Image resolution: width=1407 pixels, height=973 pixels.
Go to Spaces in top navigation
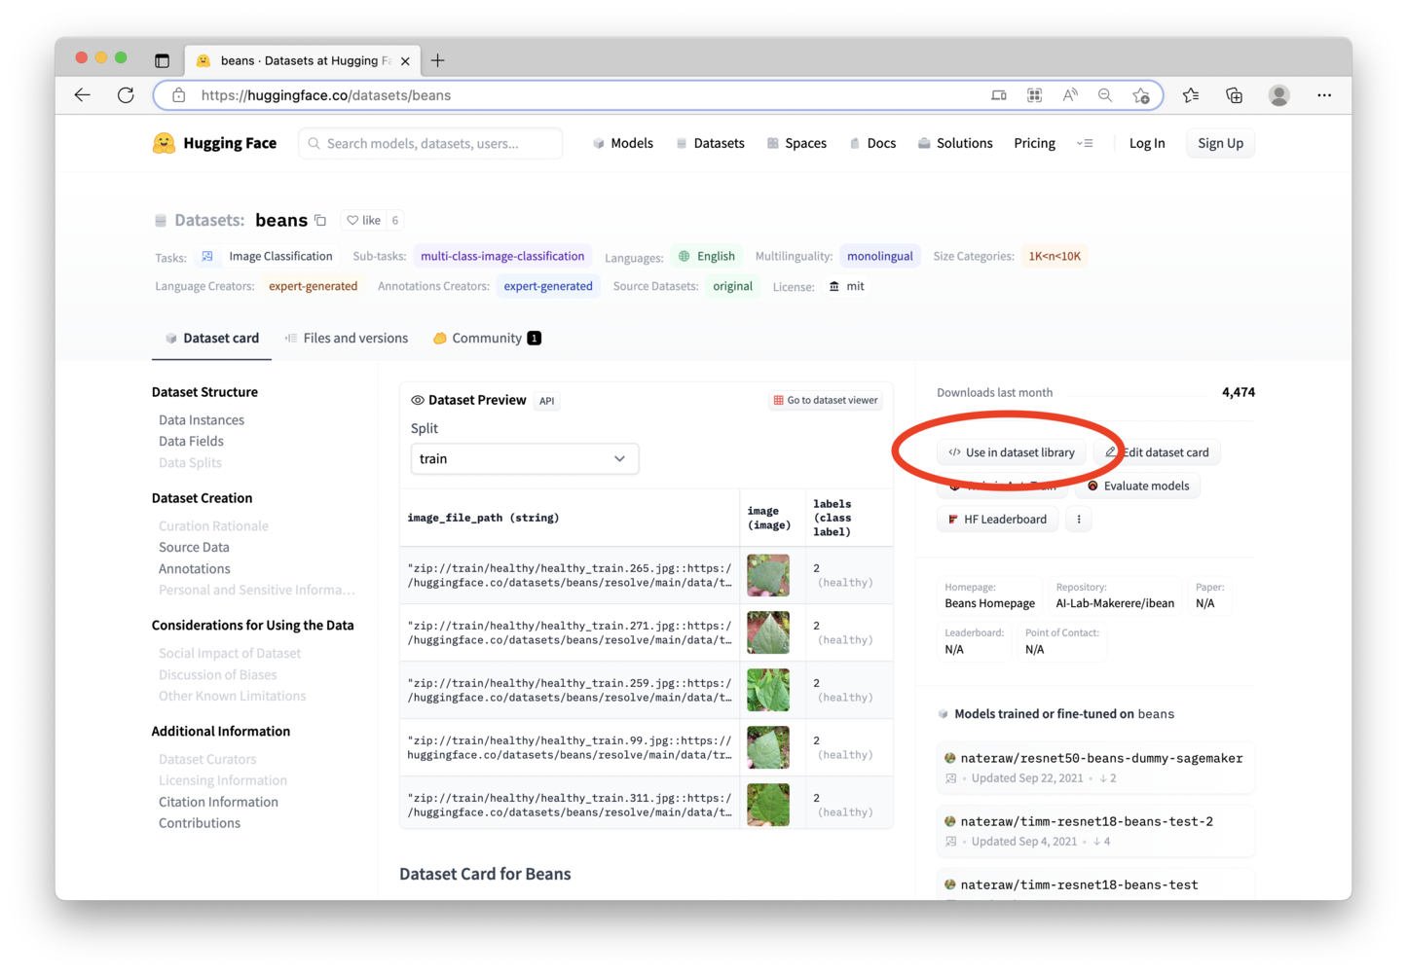[x=796, y=143]
